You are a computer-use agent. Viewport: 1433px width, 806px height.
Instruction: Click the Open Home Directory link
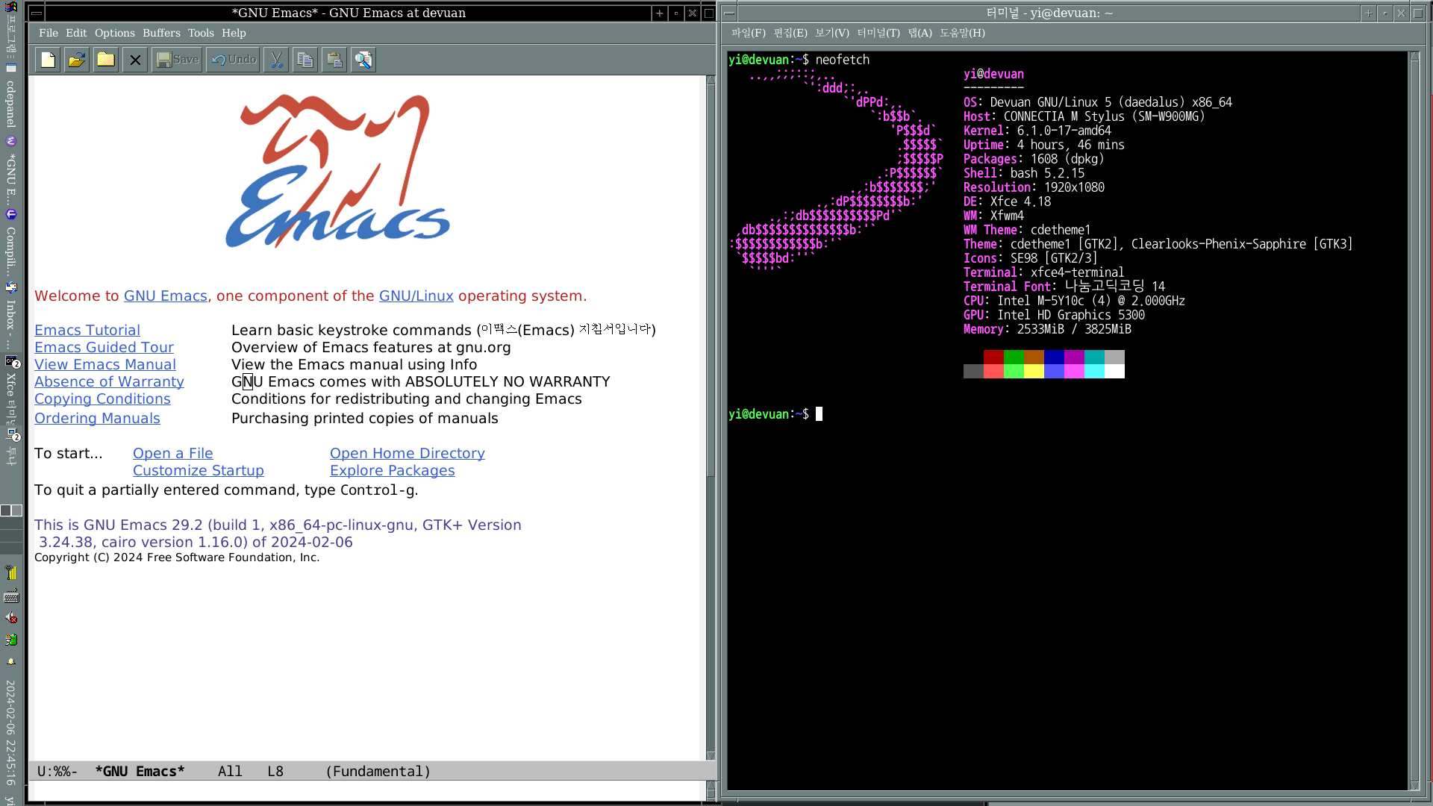(407, 453)
